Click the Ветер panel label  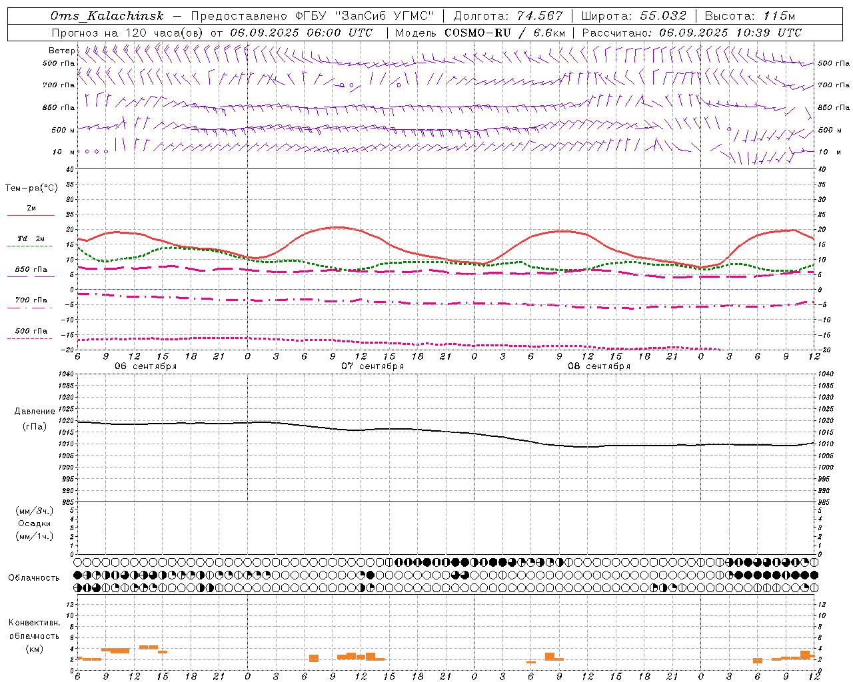coord(61,51)
